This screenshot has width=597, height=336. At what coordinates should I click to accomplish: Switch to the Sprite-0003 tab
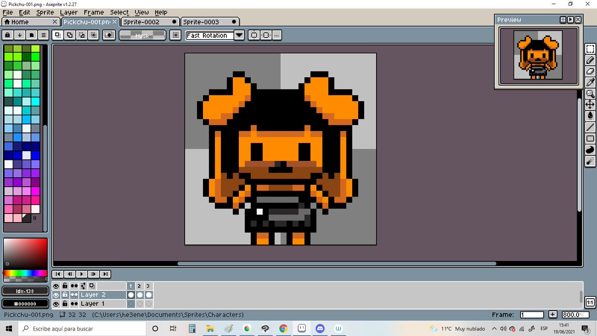point(209,22)
